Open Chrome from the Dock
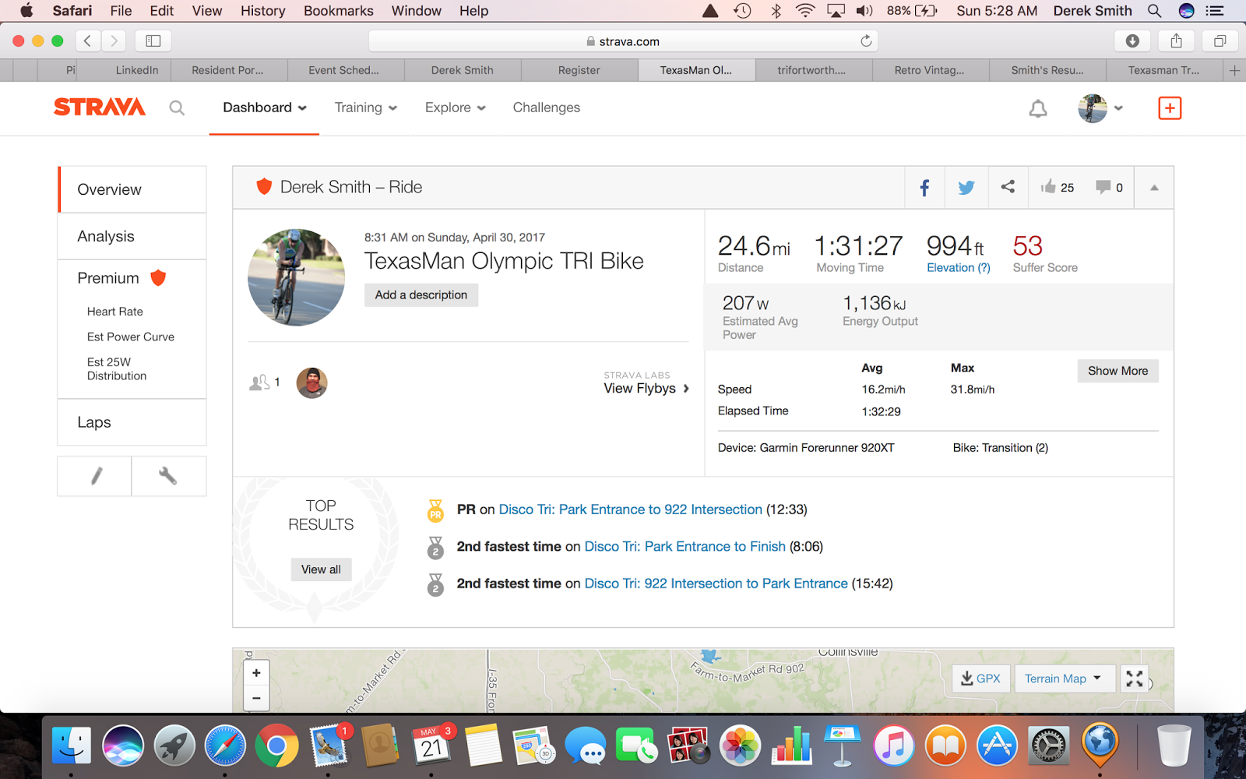Screen dimensions: 1246x779 (276, 746)
